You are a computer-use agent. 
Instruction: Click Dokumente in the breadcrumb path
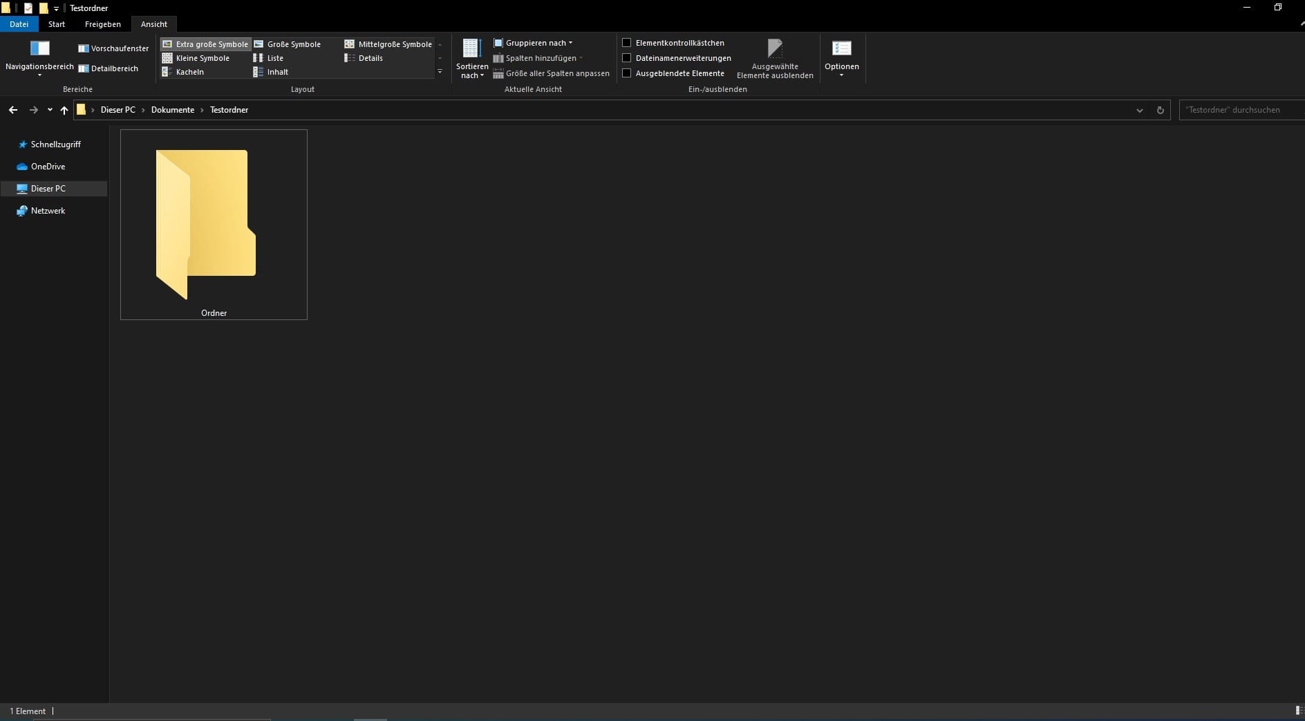pyautogui.click(x=173, y=110)
